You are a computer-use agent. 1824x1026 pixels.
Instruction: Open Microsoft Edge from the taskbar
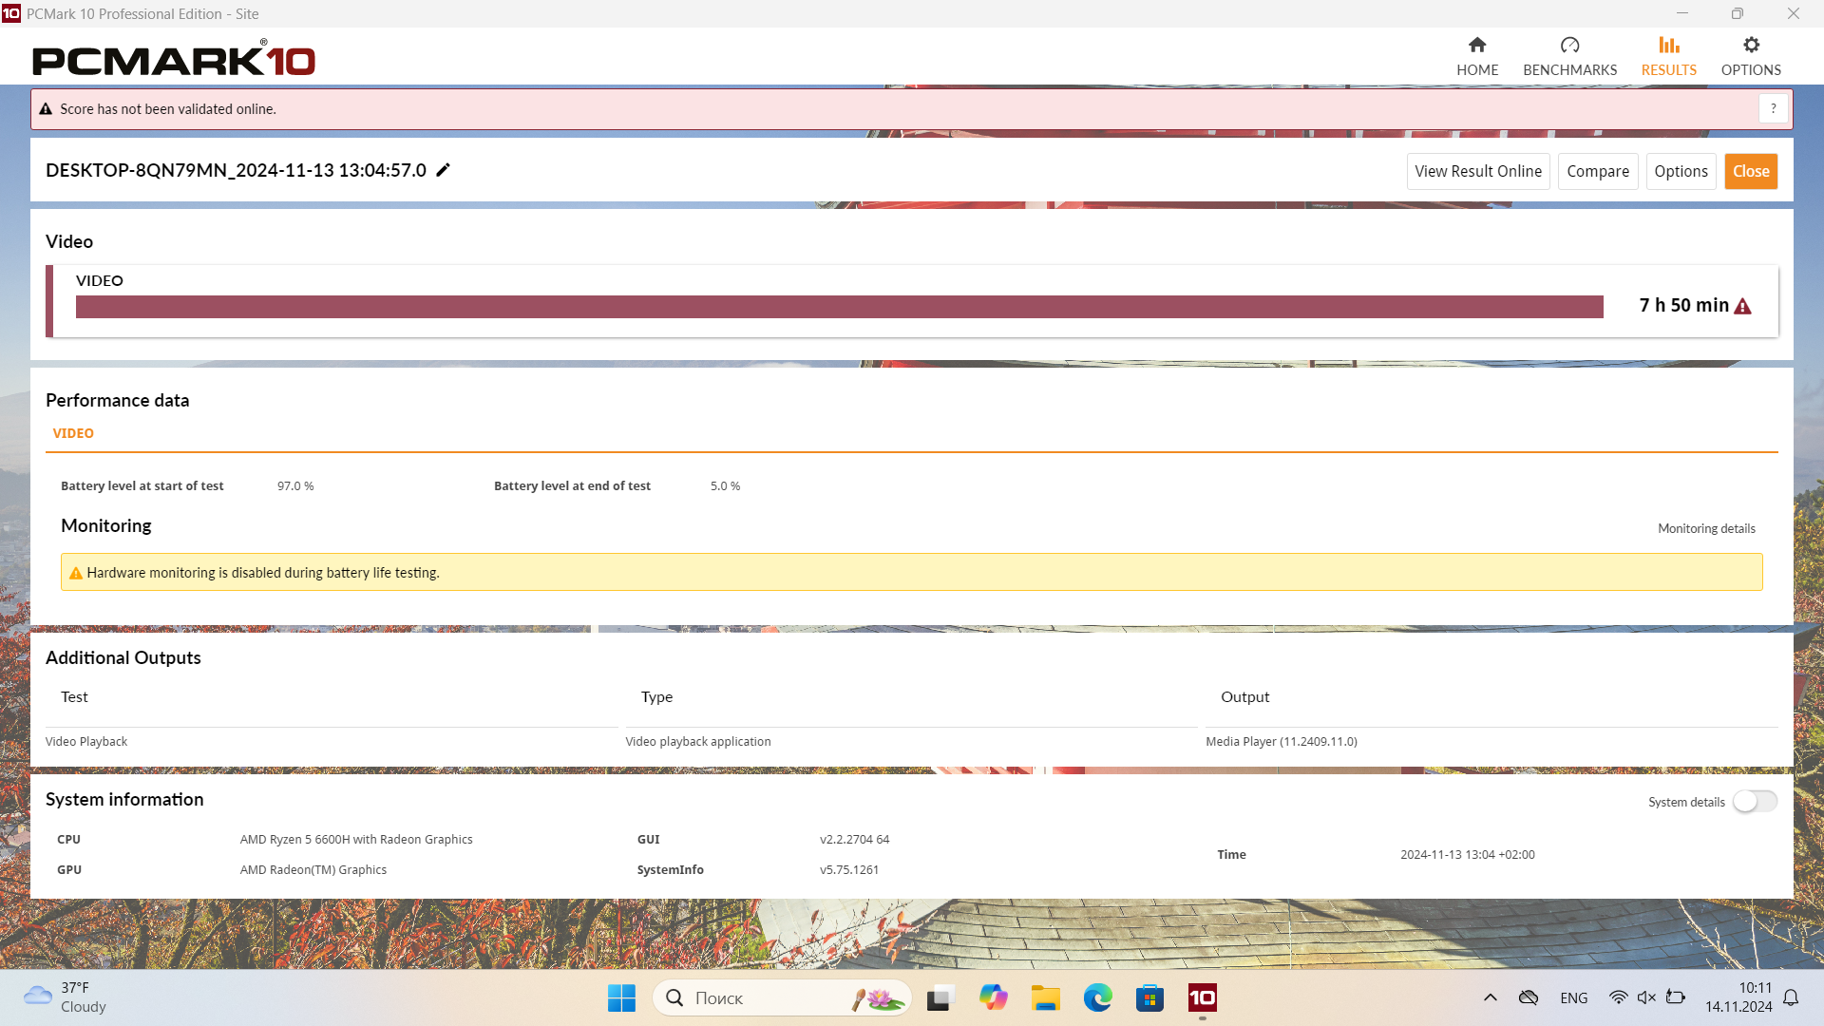[x=1097, y=997]
